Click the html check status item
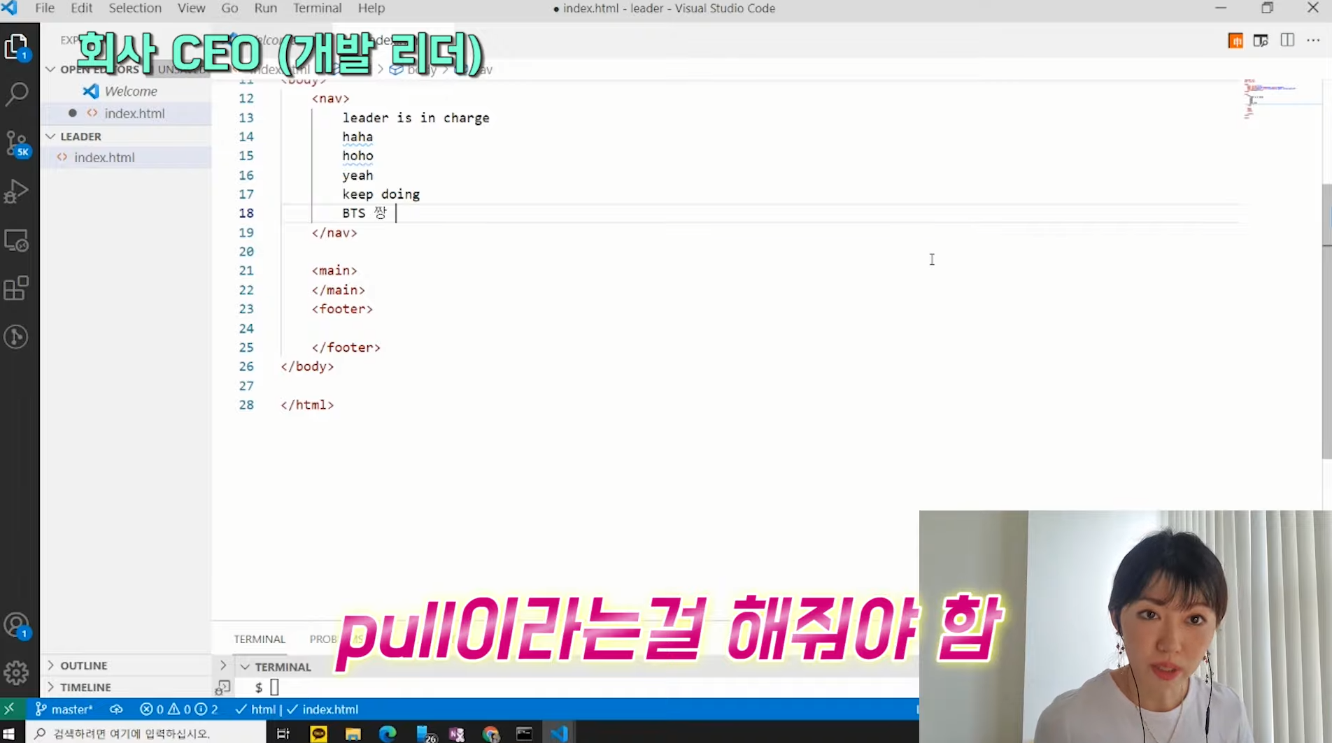The image size is (1332, 743). 255,709
